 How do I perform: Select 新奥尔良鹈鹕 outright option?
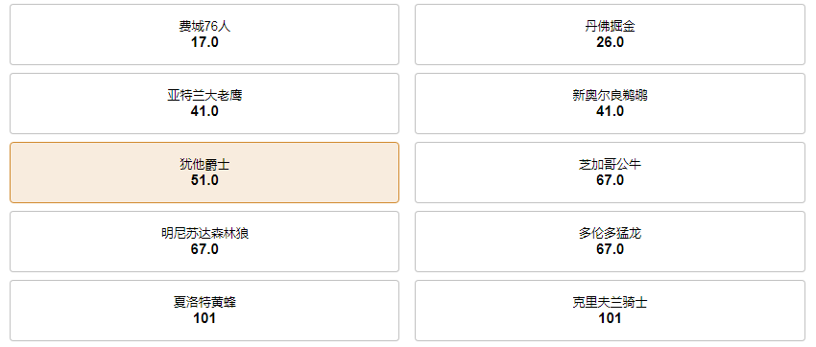[610, 104]
